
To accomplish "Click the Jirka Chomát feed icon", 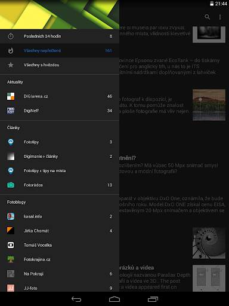I will (x=11, y=231).
